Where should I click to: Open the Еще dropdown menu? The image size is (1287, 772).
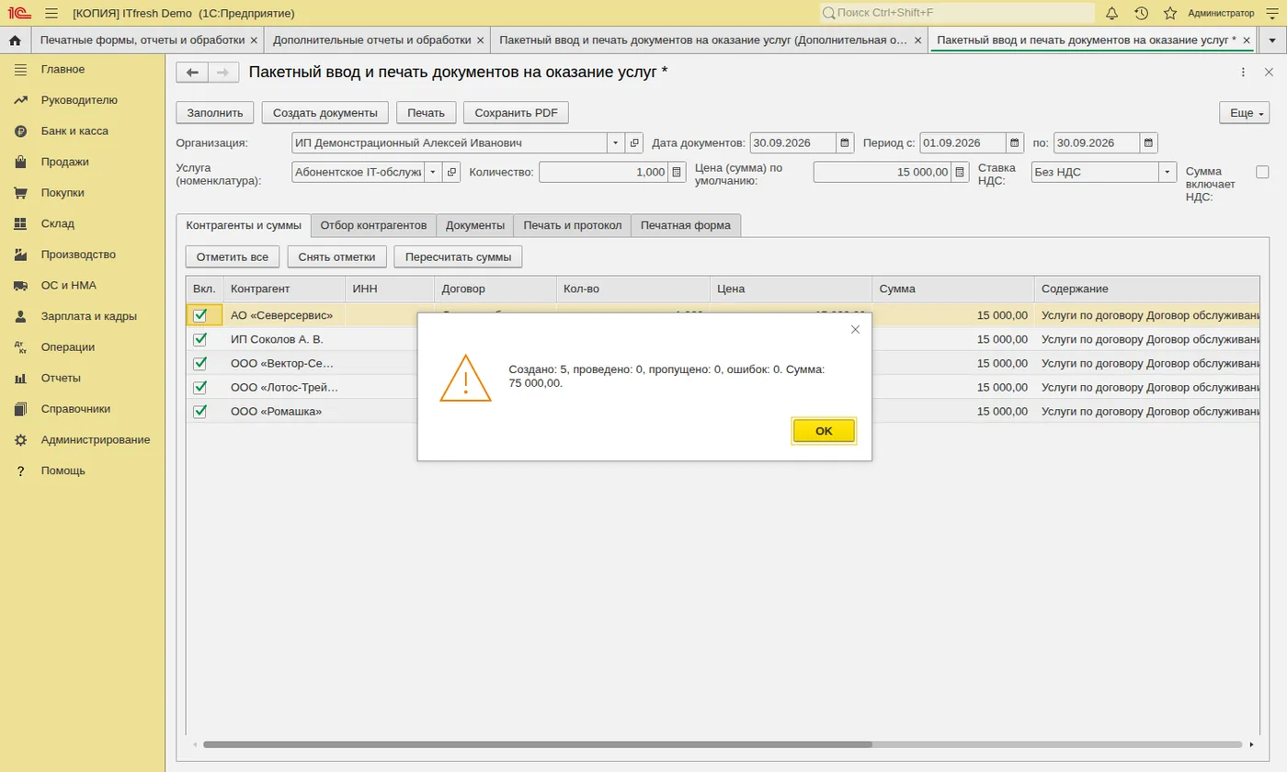coord(1244,113)
